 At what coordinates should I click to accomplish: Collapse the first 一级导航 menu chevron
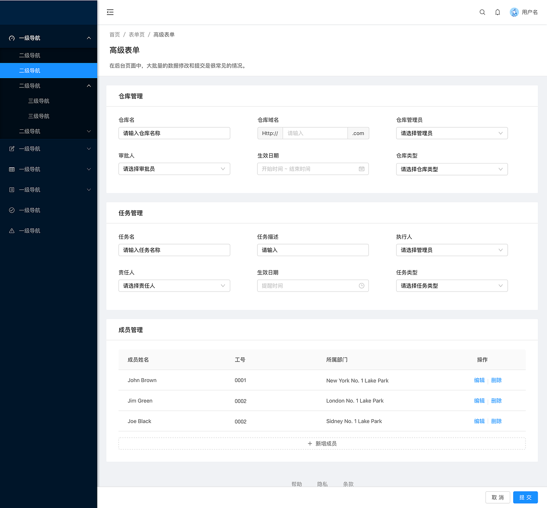[x=89, y=38]
